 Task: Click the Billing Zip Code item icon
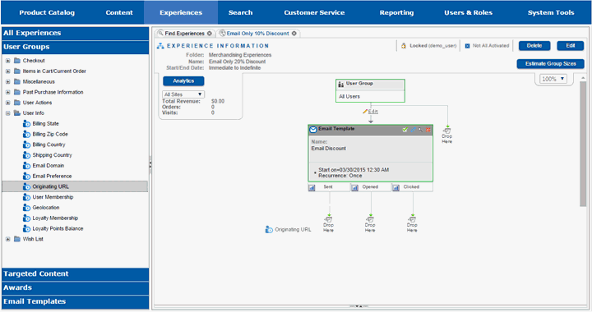(26, 134)
